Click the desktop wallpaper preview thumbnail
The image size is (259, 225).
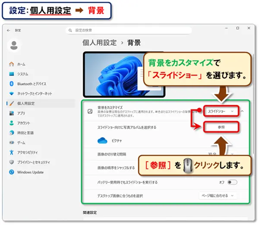[x=124, y=75]
